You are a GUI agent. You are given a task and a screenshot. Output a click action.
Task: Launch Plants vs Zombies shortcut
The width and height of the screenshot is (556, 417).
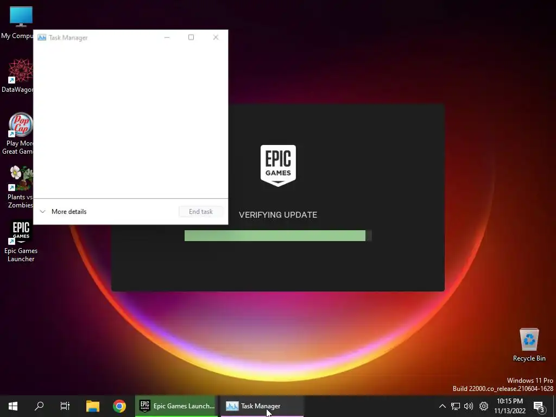20,187
